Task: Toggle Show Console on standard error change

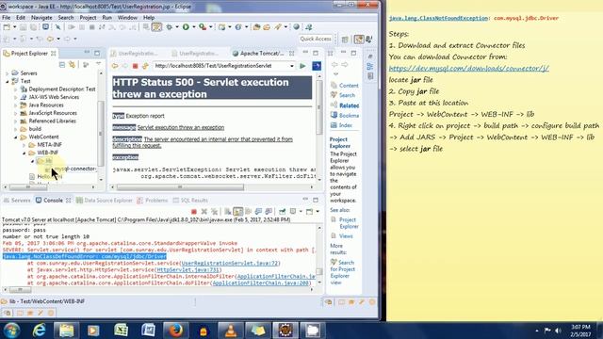Action: [269, 211]
